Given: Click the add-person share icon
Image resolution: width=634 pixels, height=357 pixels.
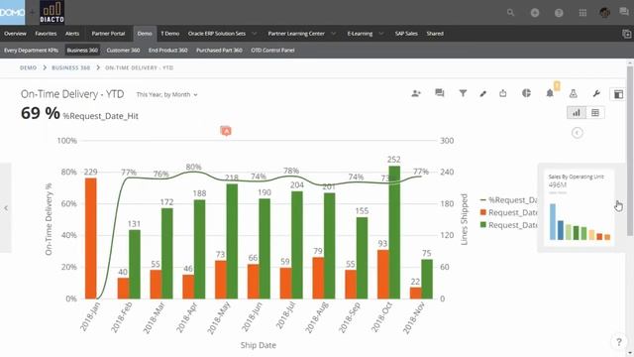Looking at the screenshot, I should [x=416, y=93].
